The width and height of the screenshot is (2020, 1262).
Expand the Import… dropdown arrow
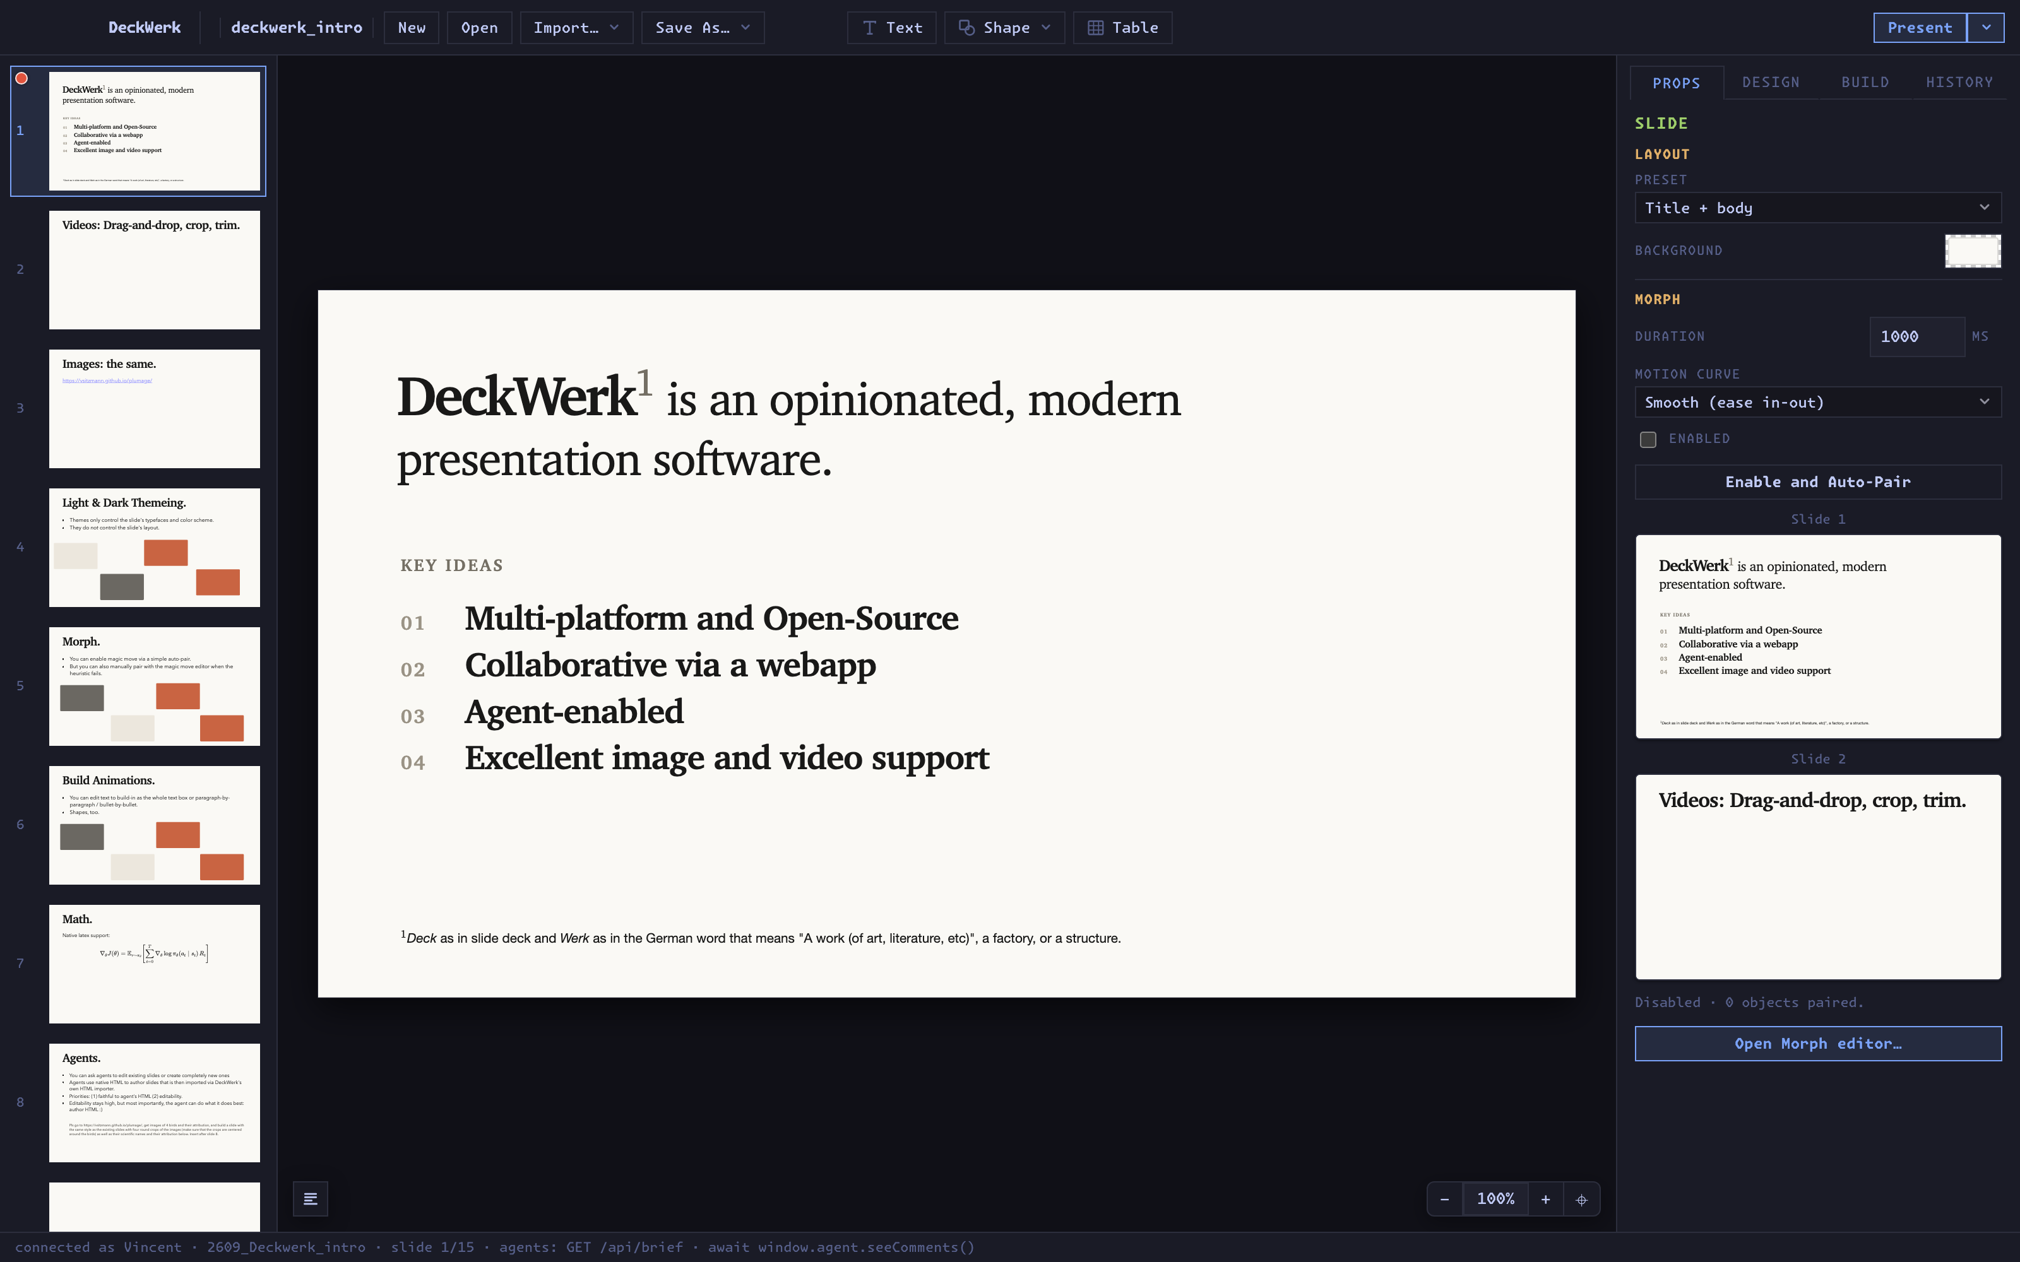pos(614,28)
